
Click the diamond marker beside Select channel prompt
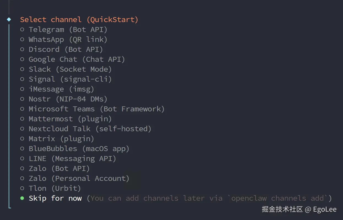click(x=9, y=19)
